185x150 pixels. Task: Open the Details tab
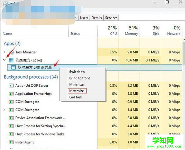[x=97, y=18]
